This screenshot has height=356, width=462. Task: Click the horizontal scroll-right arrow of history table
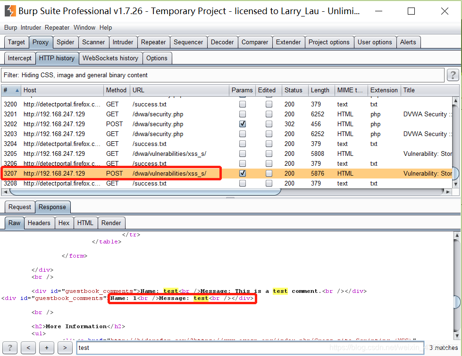(x=448, y=192)
